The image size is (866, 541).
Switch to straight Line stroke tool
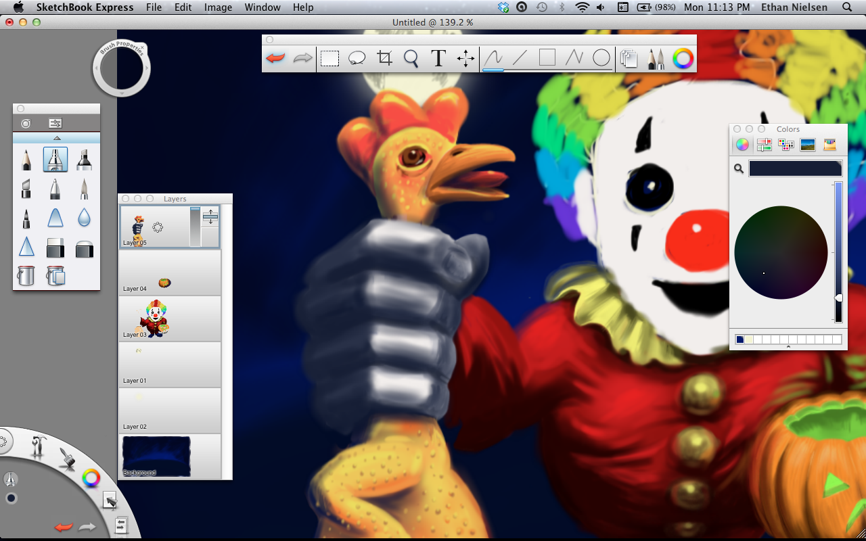tap(520, 59)
